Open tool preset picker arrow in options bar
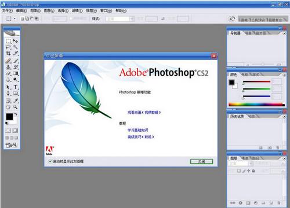 click(14, 18)
